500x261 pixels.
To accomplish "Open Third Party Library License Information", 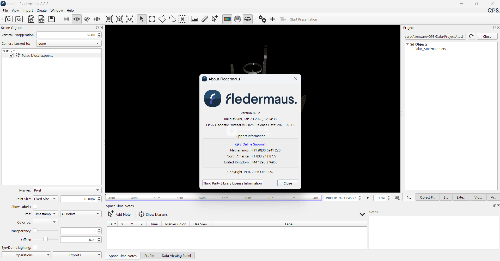I will (233, 183).
